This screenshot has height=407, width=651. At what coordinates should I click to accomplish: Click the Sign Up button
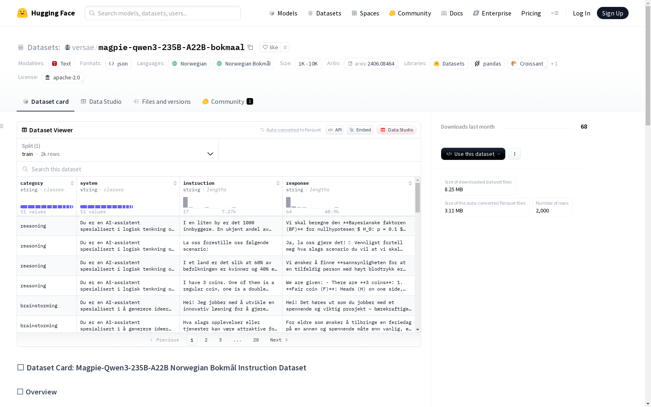[x=612, y=13]
